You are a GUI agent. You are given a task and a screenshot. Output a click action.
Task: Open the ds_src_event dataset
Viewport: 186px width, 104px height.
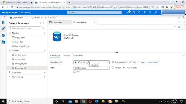pos(20,59)
